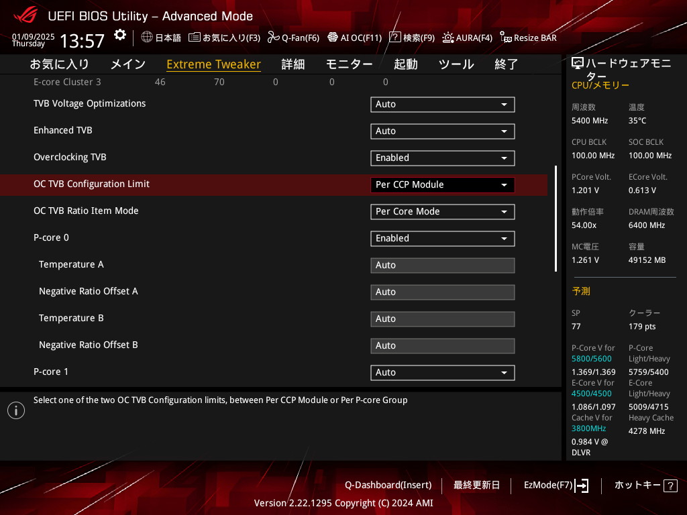
Task: Click the hotkey question mark icon
Action: tap(670, 485)
